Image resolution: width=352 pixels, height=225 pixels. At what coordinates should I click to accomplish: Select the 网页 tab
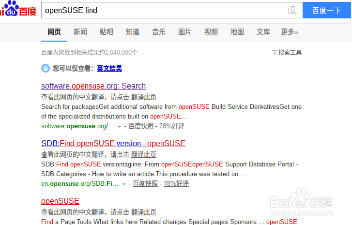[x=54, y=32]
